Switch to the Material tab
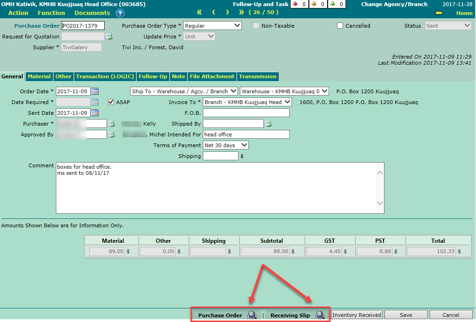This screenshot has width=476, height=322. pos(39,76)
